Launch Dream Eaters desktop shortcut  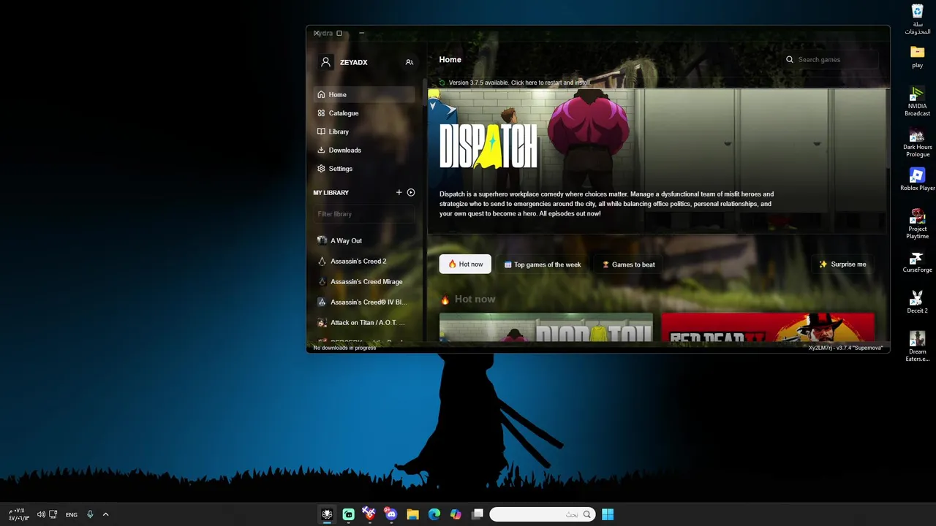pos(917,347)
